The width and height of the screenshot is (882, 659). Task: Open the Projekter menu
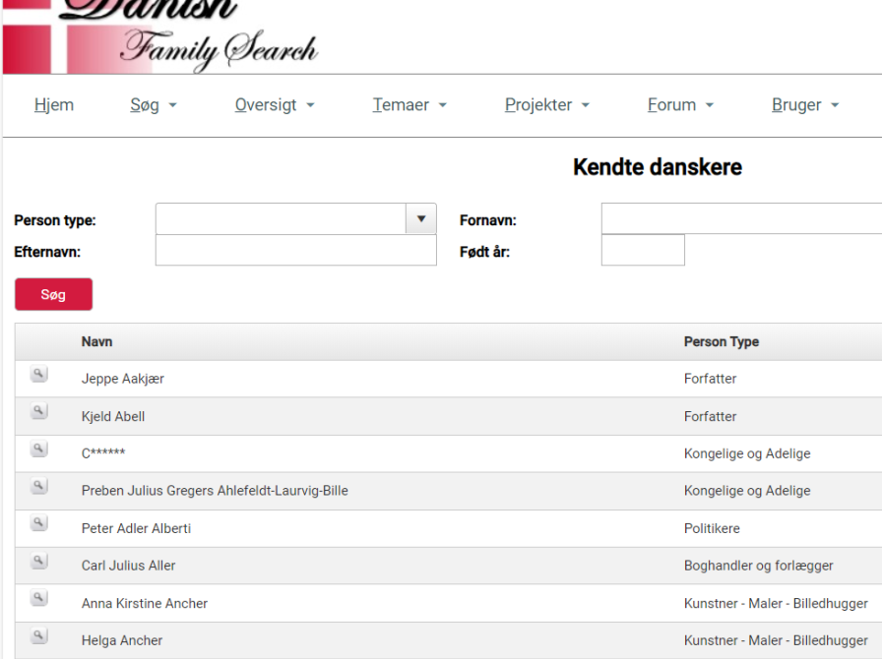click(547, 105)
